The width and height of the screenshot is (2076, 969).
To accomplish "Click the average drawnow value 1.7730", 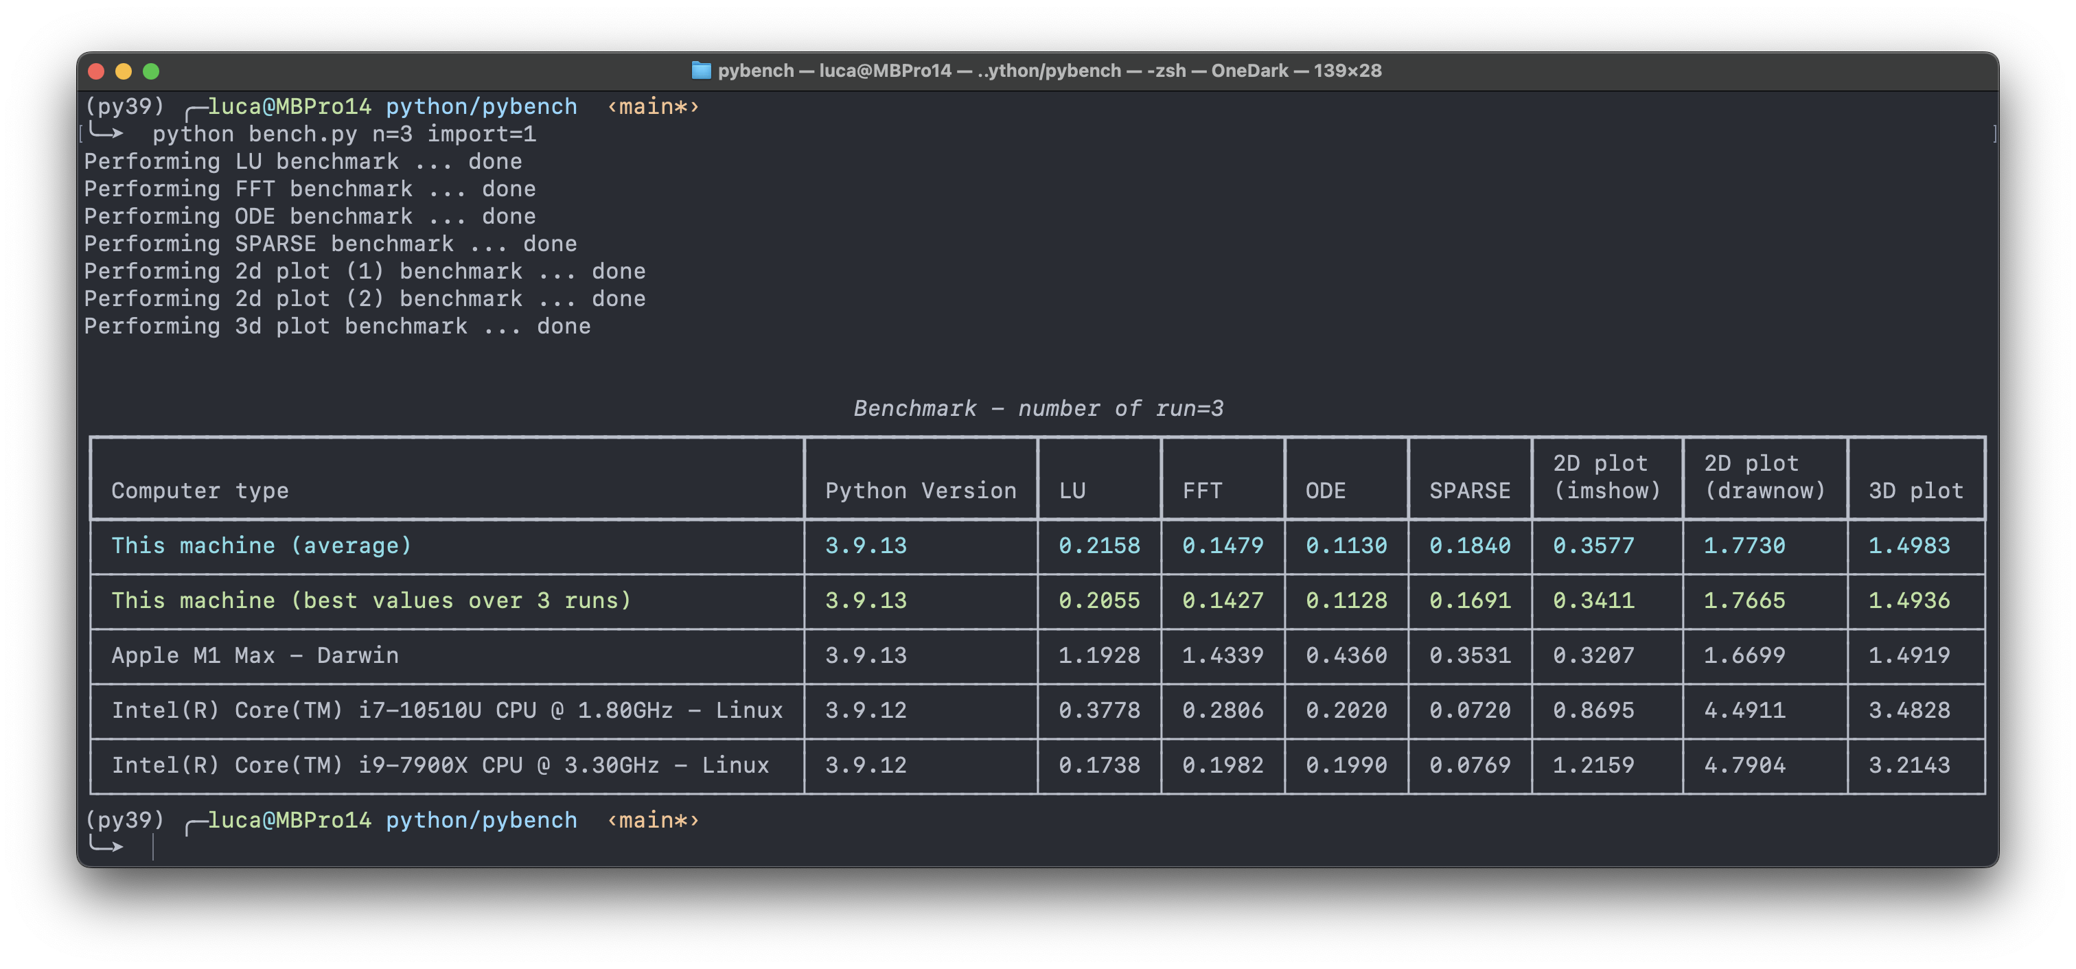I will [1744, 546].
